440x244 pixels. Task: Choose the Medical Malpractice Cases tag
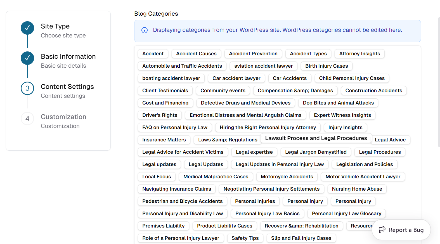click(216, 177)
